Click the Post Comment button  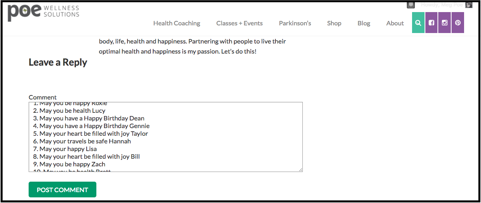click(62, 190)
